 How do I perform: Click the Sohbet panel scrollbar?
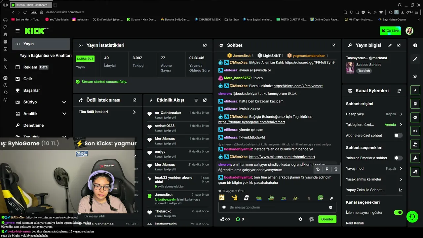click(x=340, y=175)
